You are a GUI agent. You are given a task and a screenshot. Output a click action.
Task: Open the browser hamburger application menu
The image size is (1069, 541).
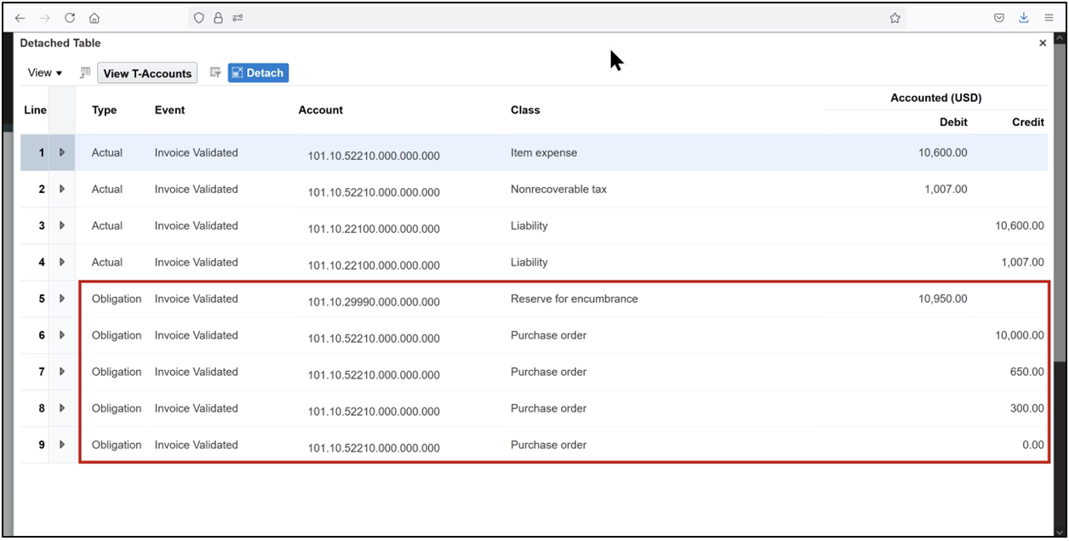tap(1049, 17)
